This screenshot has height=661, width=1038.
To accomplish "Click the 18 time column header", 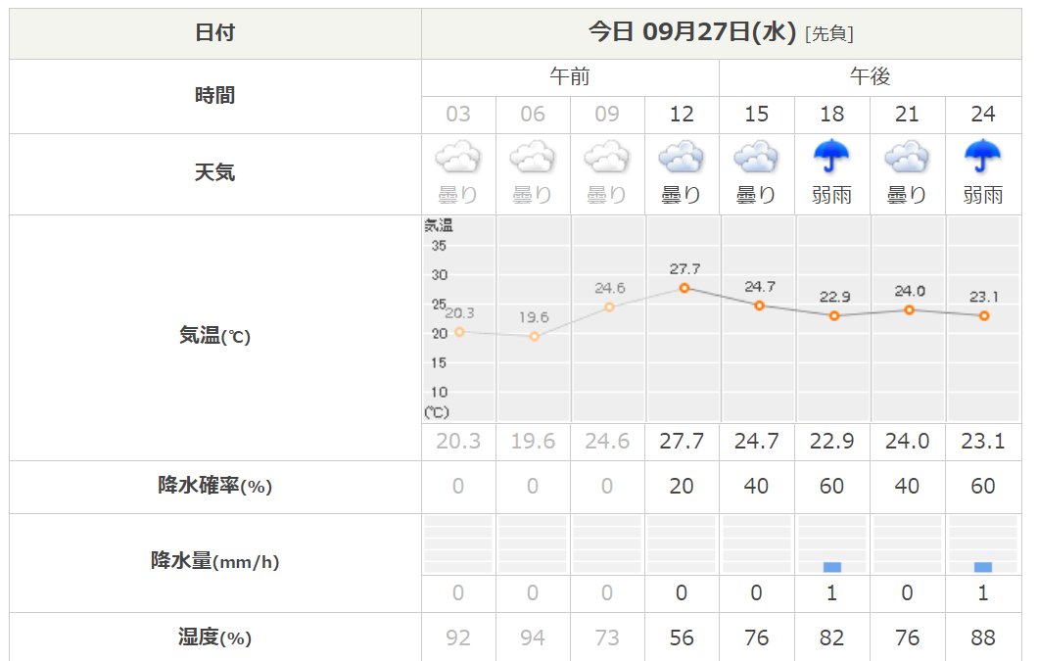I will [832, 115].
